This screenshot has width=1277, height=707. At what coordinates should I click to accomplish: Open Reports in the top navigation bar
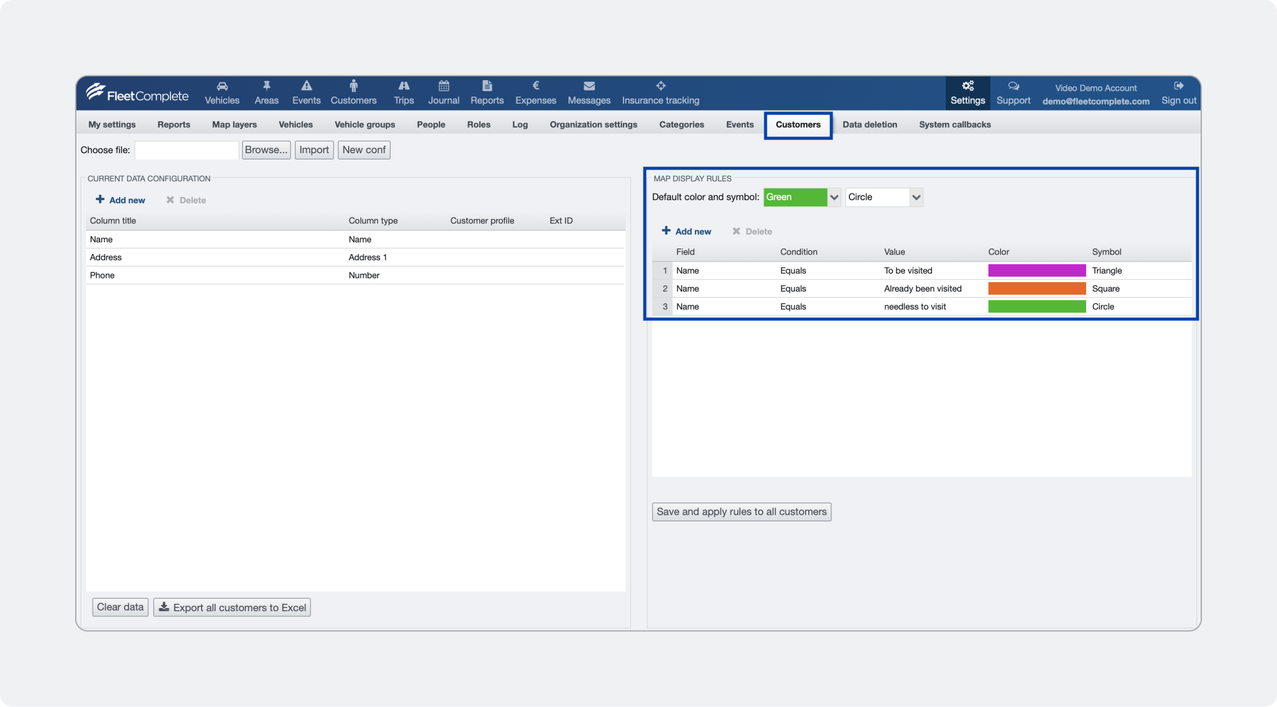487,93
